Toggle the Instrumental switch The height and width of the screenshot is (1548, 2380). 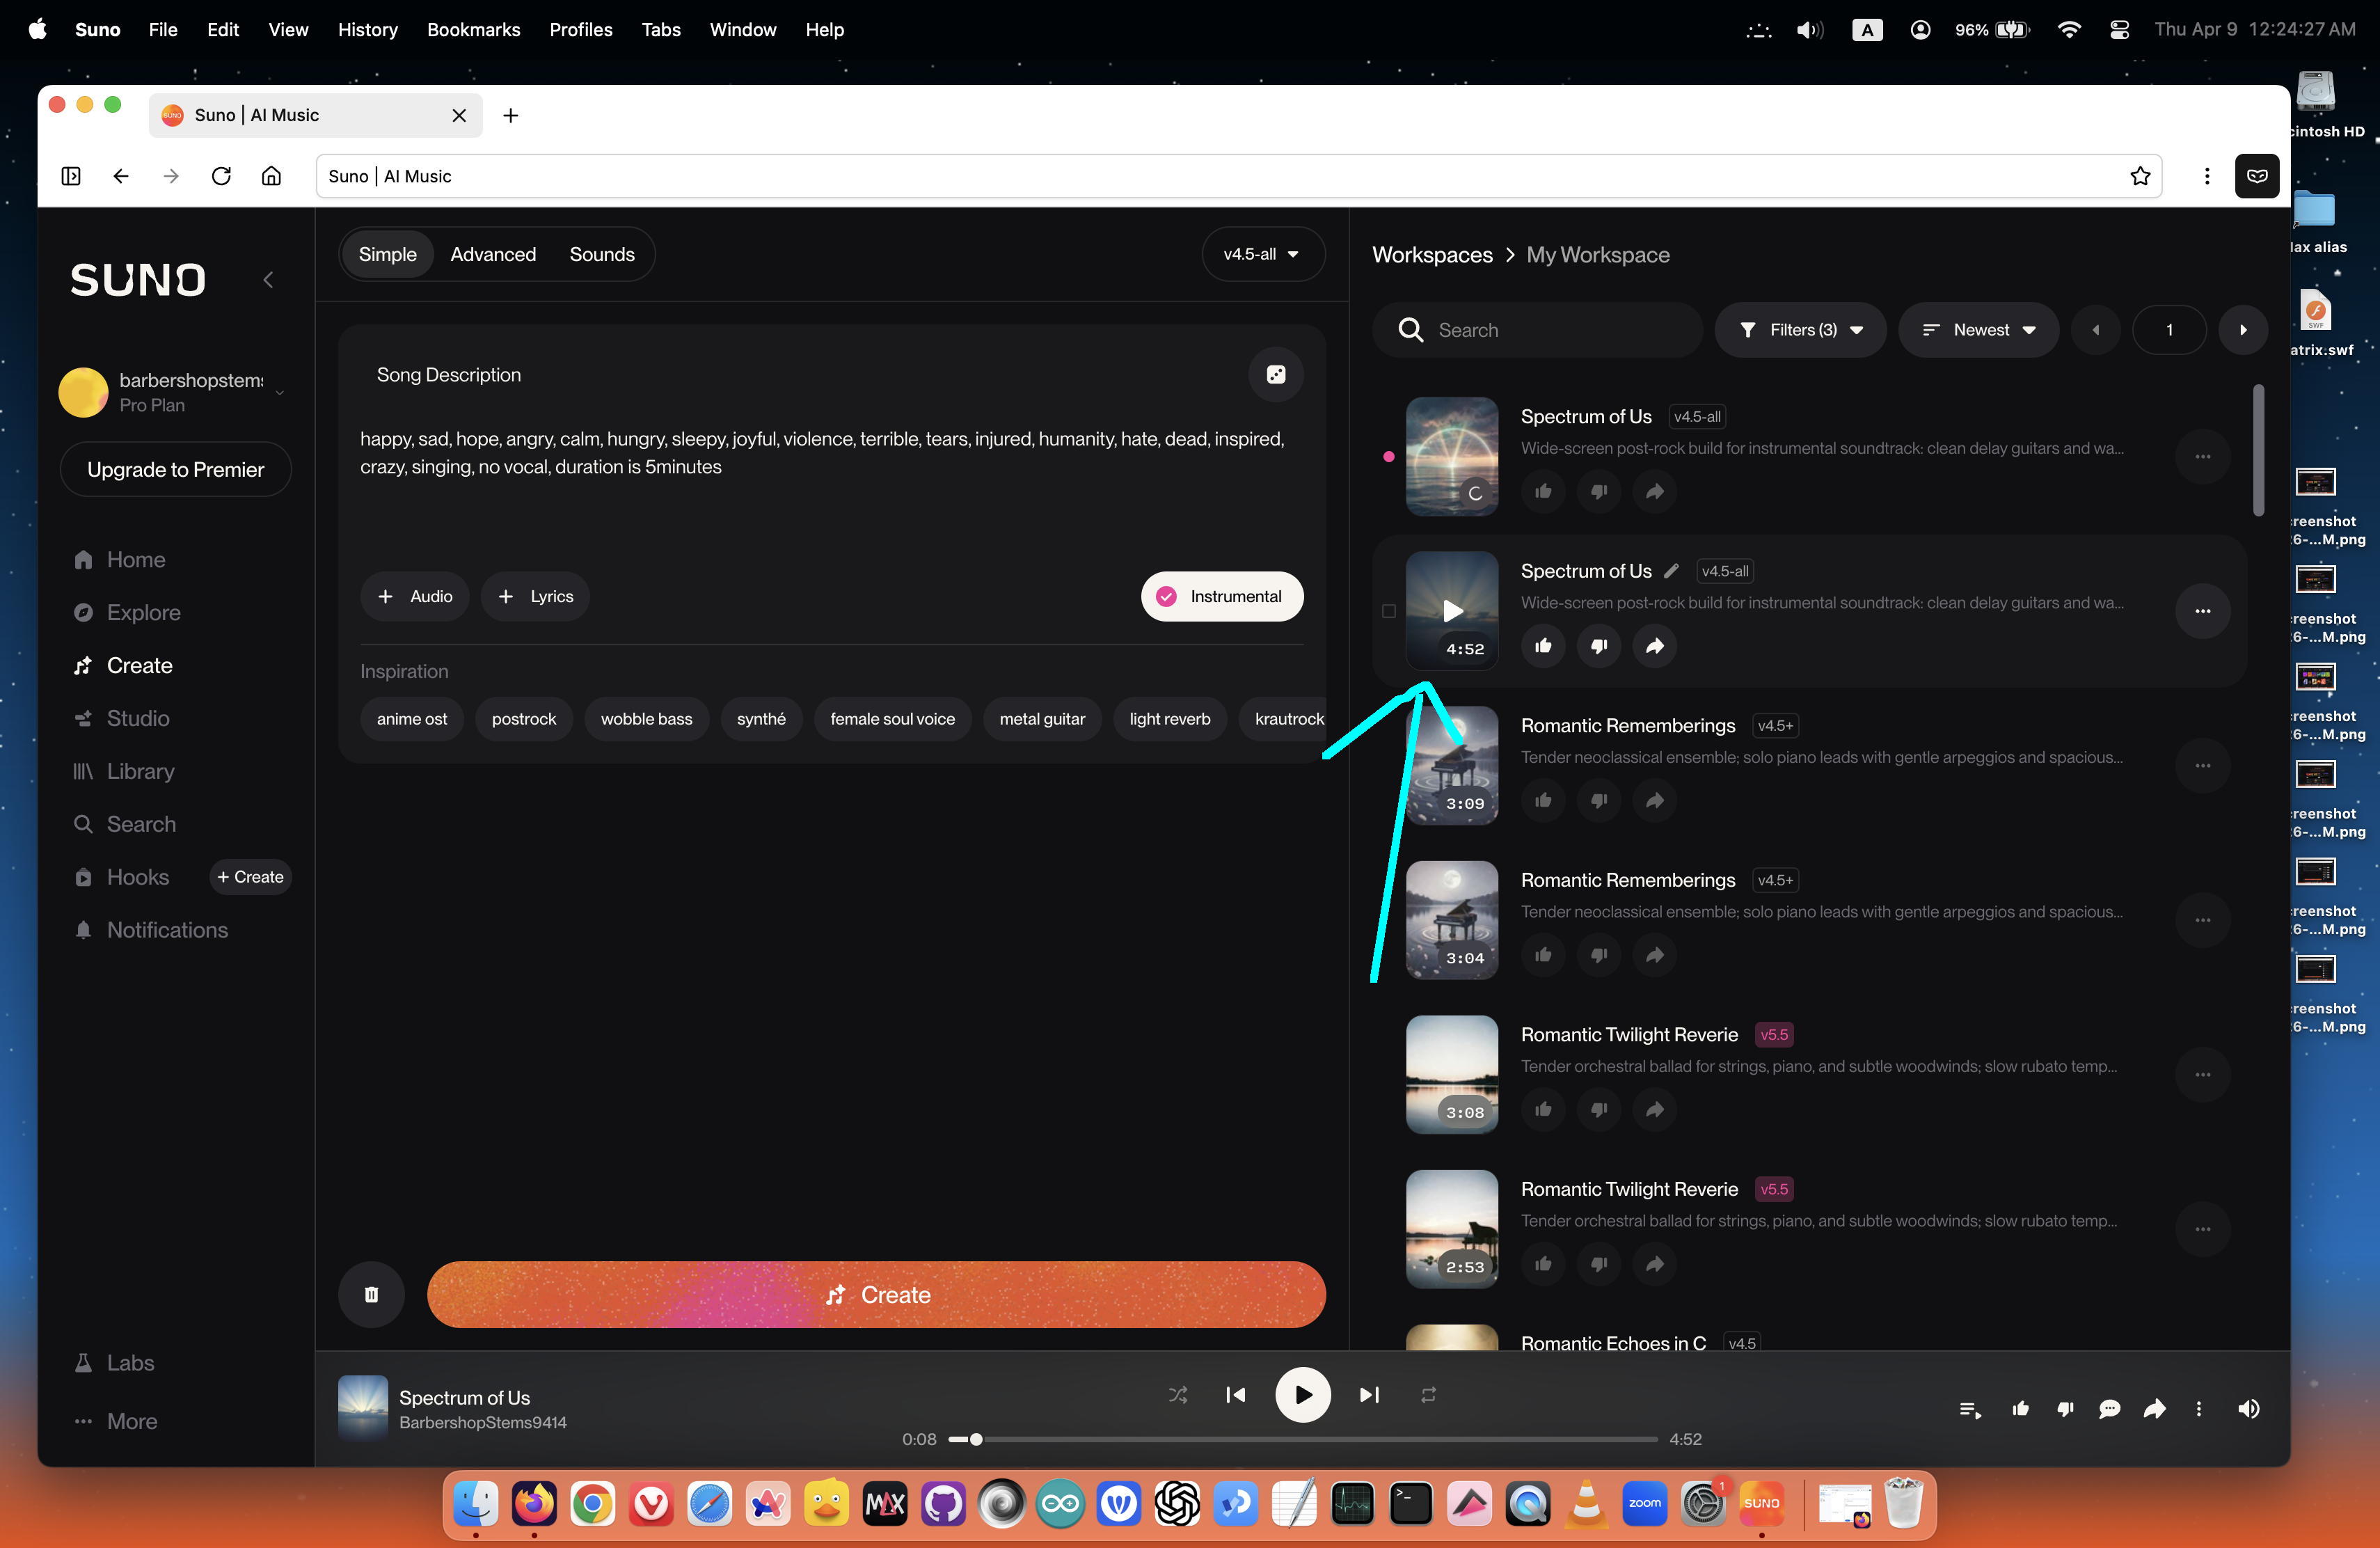(1221, 596)
